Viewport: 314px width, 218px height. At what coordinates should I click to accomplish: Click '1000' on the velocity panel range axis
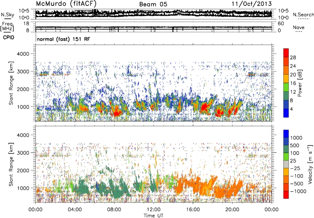pos(23,188)
